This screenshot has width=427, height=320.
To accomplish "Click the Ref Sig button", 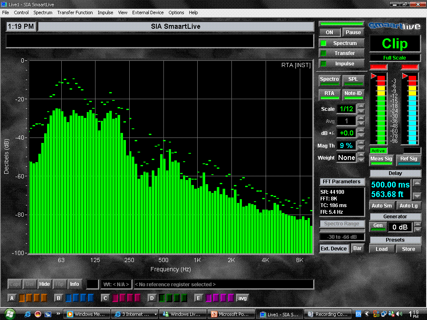I will tap(409, 160).
